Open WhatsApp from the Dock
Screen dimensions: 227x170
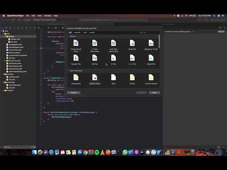click(125, 152)
